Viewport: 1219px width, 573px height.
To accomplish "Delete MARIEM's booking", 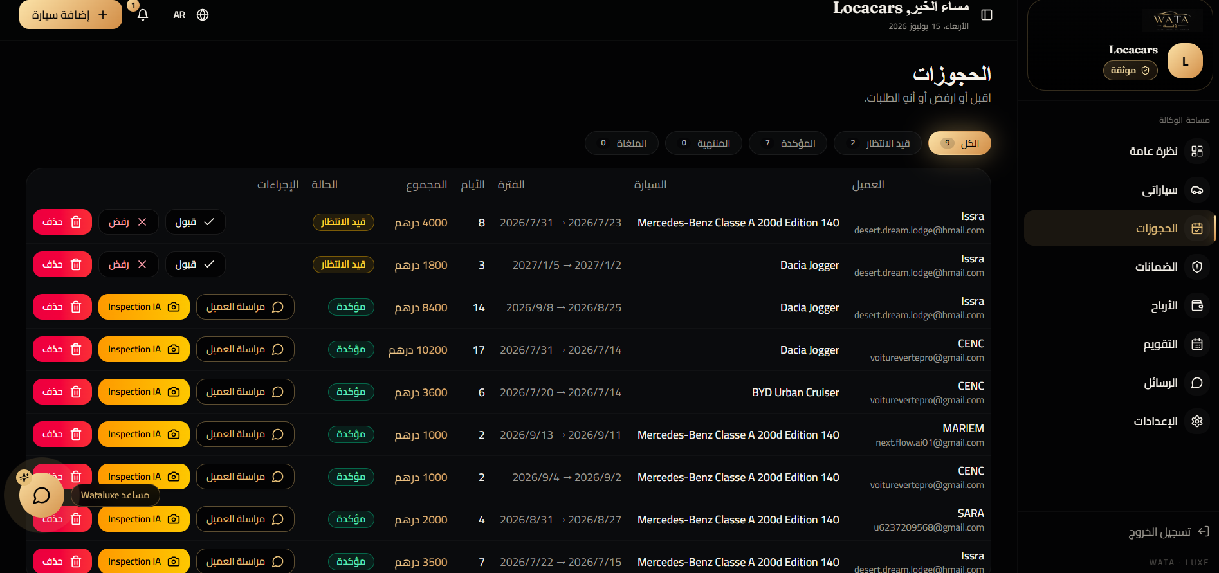I will 62,434.
